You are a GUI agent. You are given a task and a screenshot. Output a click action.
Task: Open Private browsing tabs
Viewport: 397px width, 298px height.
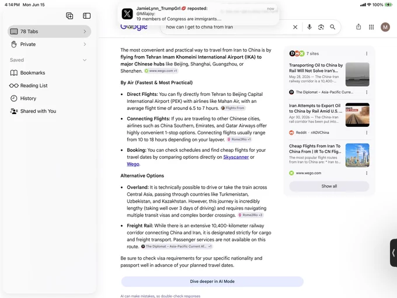click(49, 44)
